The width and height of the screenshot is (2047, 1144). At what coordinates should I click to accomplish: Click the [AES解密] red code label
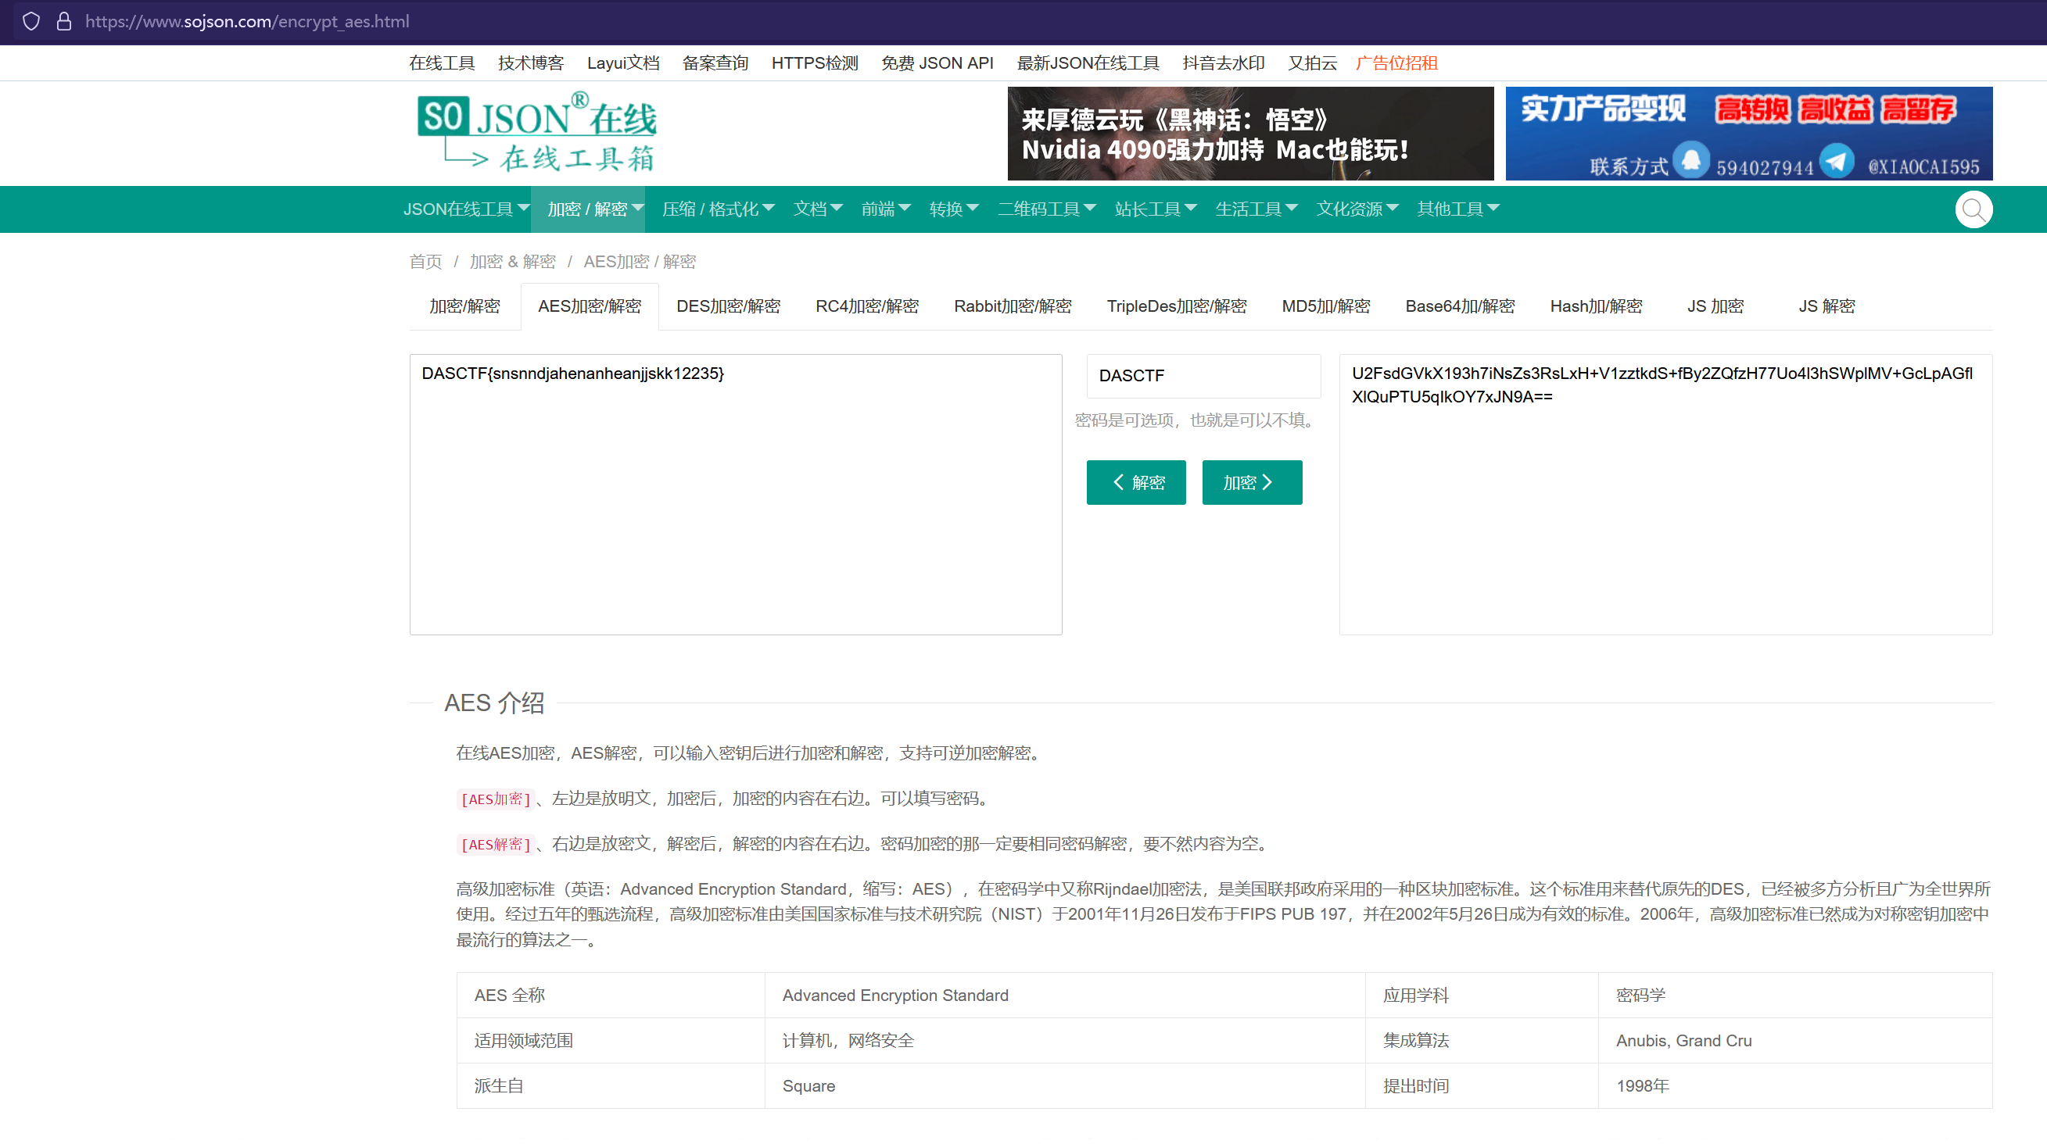[496, 845]
